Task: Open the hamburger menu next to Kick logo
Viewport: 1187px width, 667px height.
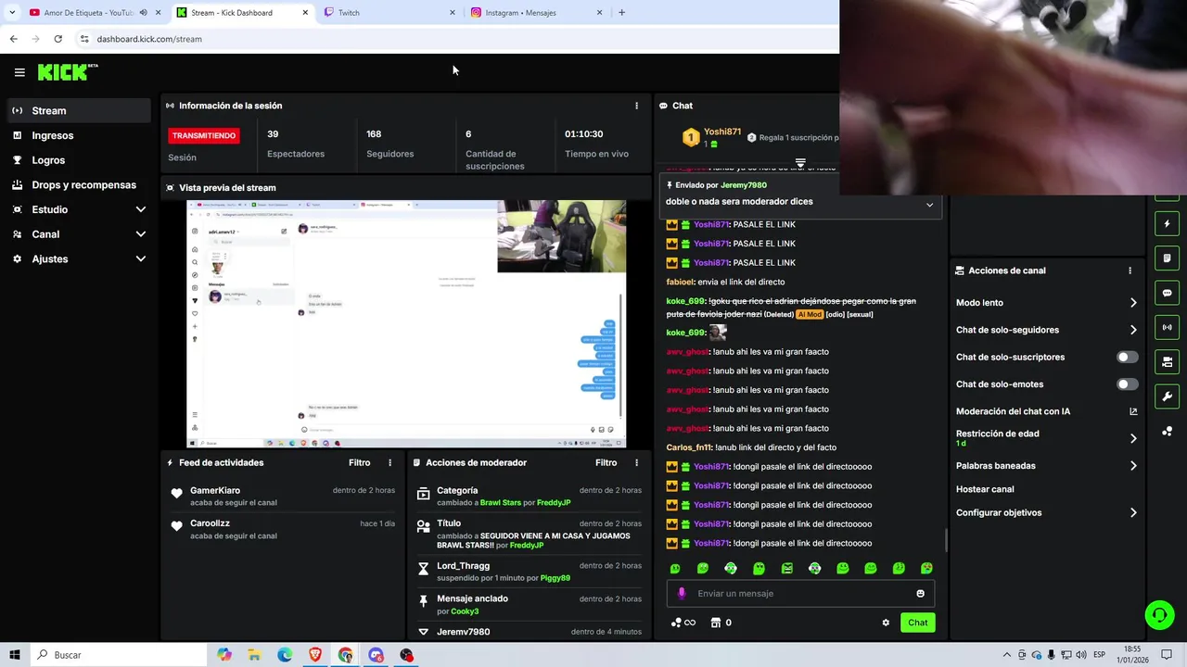Action: point(19,72)
